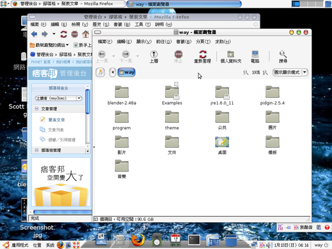Viewport: 332px width, 249px height.
Task: Open the calendar icon in the dock
Action: tap(175, 240)
